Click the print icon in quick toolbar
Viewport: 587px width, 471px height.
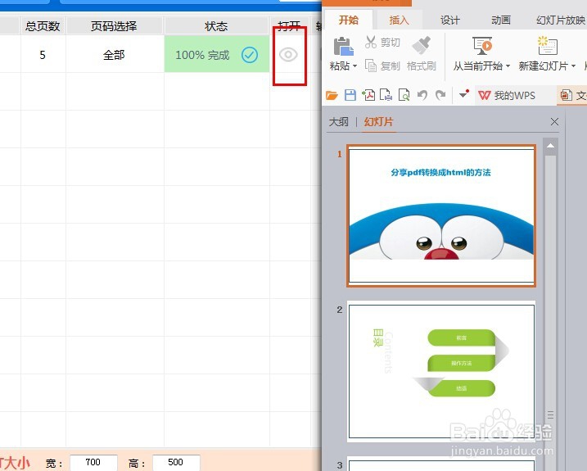[x=386, y=95]
